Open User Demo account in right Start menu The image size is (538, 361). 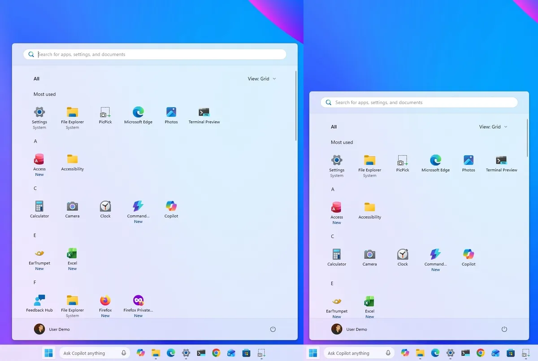(x=349, y=329)
